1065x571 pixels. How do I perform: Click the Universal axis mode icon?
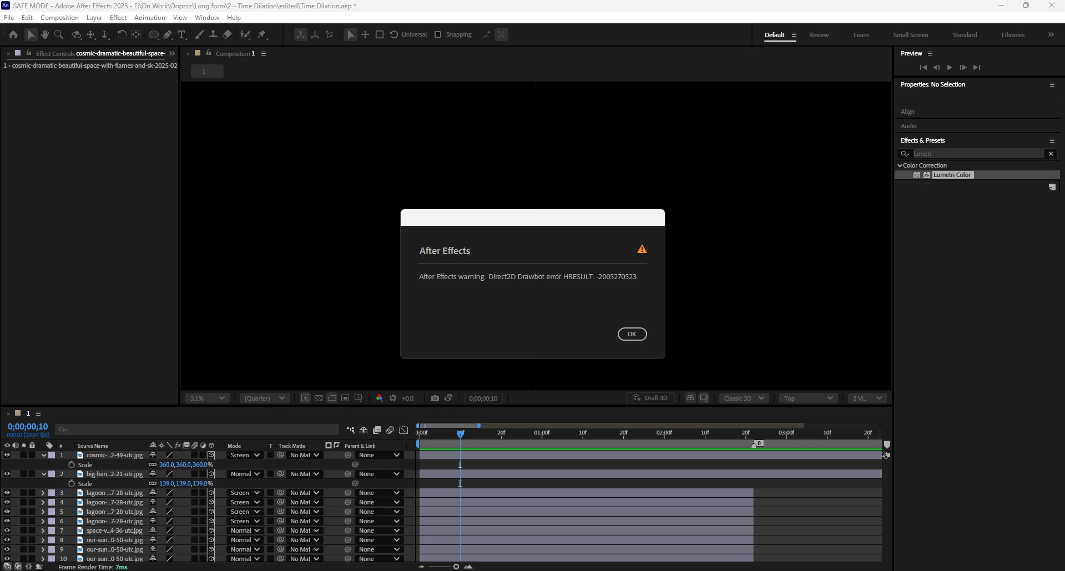pyautogui.click(x=394, y=34)
